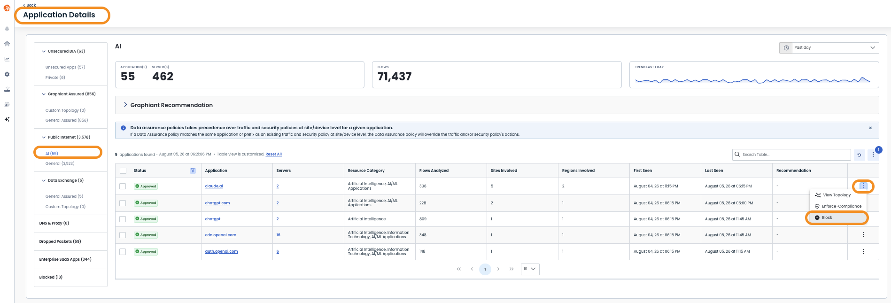Go to the first page of results
The width and height of the screenshot is (891, 303).
[459, 269]
